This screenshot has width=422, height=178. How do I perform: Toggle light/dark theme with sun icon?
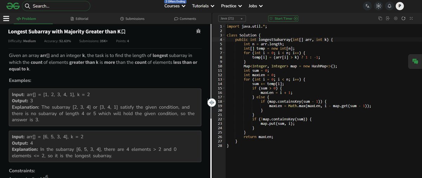pos(378,6)
